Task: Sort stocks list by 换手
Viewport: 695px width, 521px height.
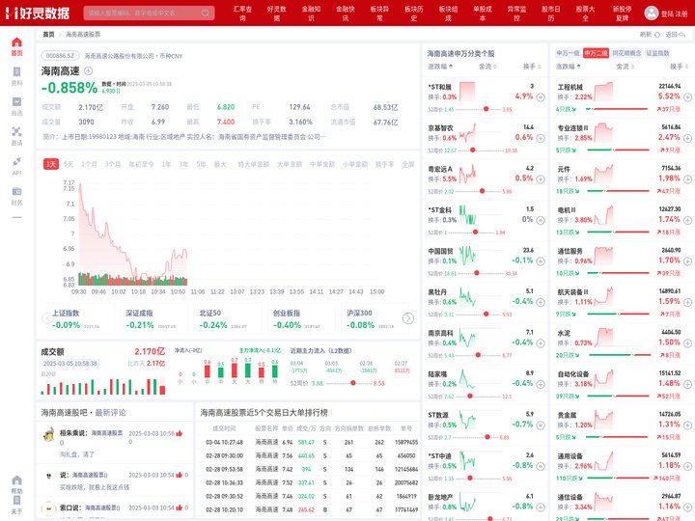Action: point(532,67)
